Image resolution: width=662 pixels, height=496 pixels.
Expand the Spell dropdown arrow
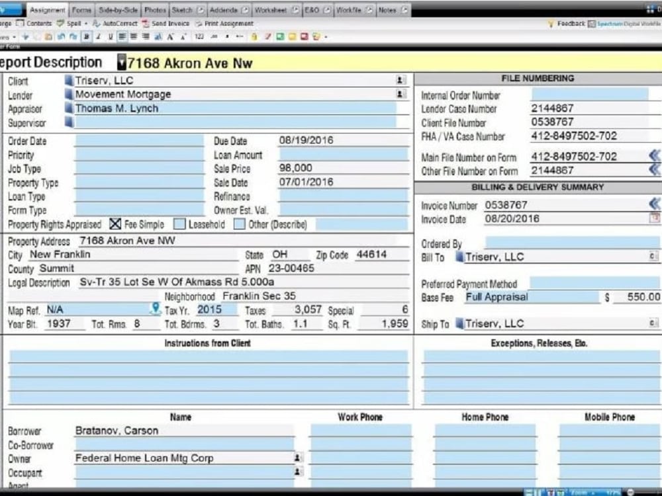pos(86,24)
